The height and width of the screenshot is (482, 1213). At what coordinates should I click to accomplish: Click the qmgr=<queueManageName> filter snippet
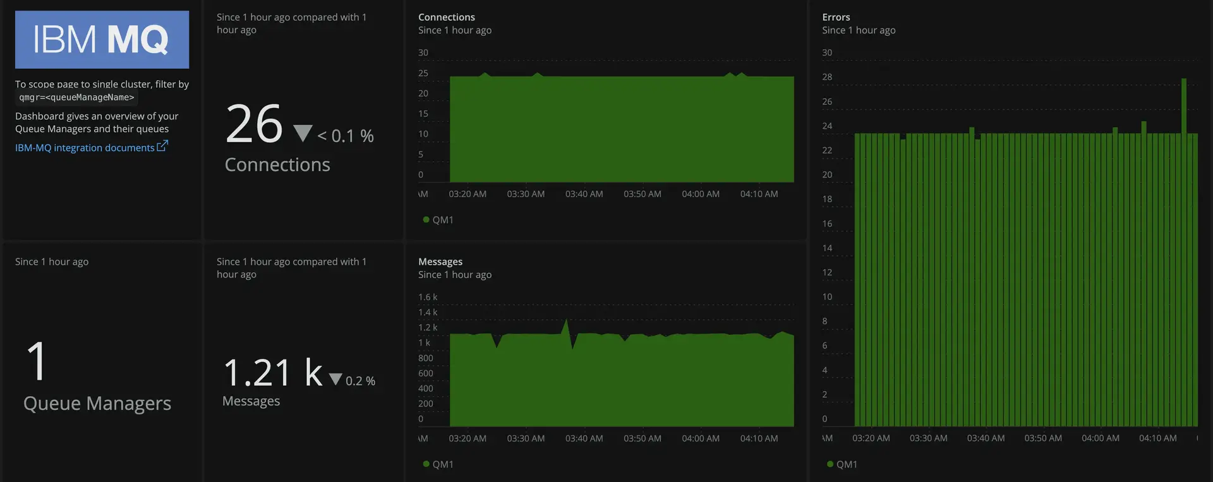point(76,97)
